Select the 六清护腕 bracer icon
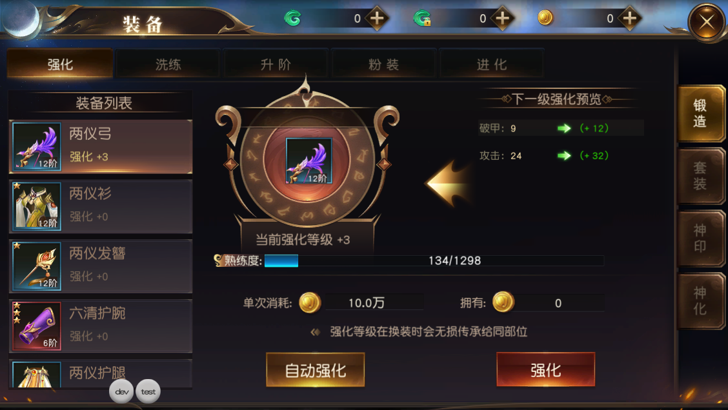 [37, 326]
